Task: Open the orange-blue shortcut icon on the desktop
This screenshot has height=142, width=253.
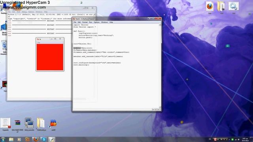Action: pos(53,123)
